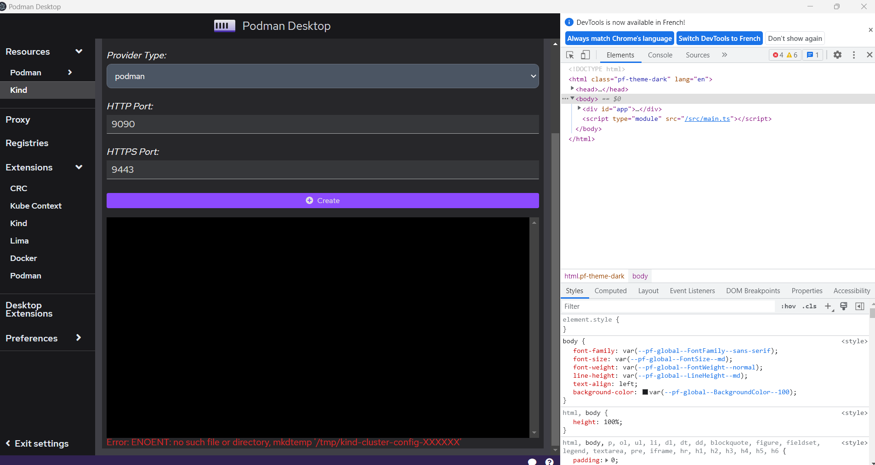This screenshot has height=465, width=875.
Task: Click the ellipsis beside the body element
Action: tap(565, 99)
